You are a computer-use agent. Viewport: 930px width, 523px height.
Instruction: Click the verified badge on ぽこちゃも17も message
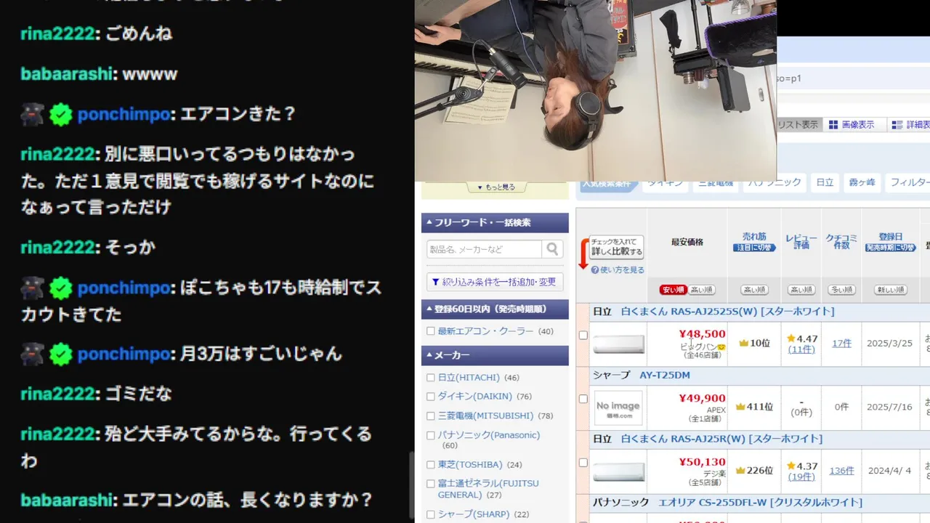point(61,288)
